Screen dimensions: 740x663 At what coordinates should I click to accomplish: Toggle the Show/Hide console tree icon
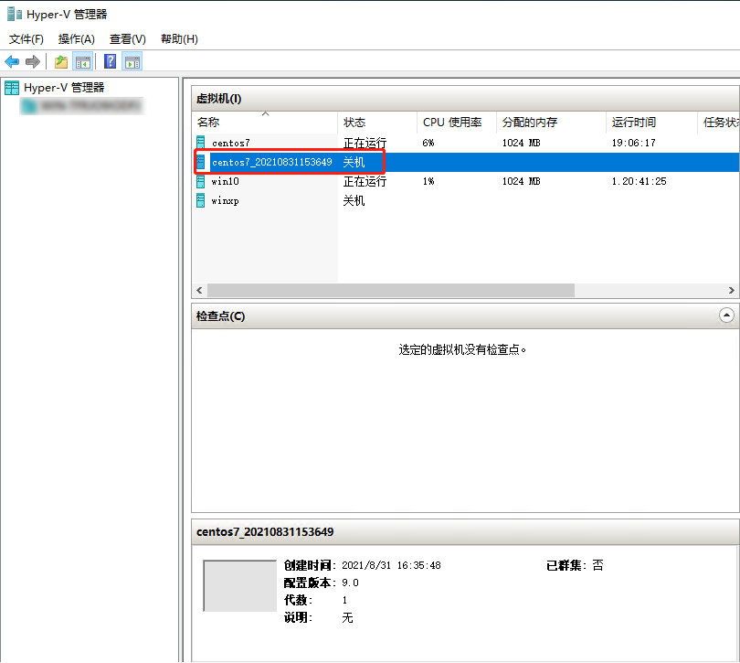click(x=83, y=62)
